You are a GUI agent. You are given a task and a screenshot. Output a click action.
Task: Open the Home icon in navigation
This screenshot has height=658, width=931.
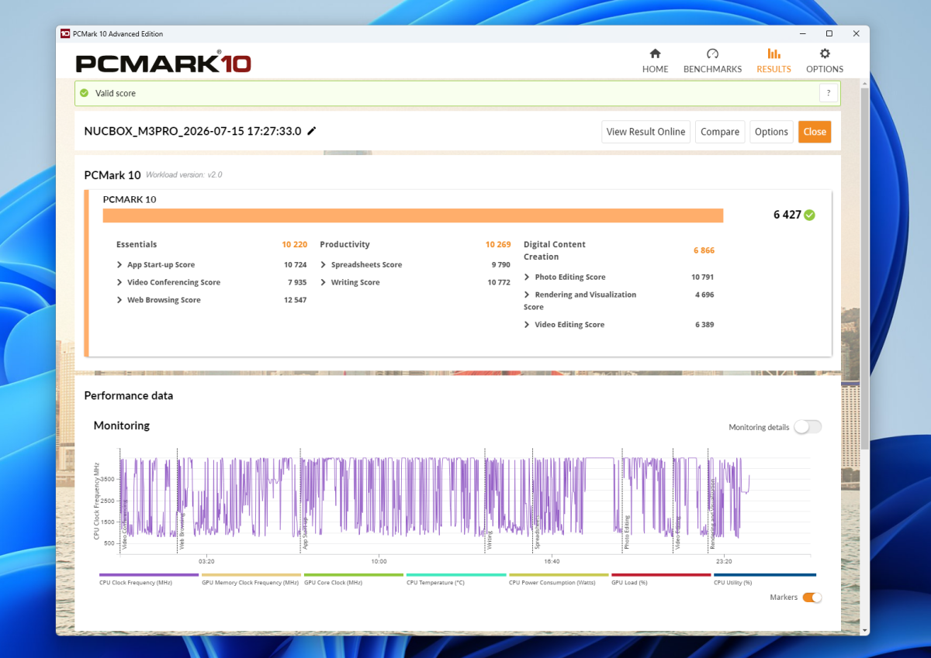(655, 53)
